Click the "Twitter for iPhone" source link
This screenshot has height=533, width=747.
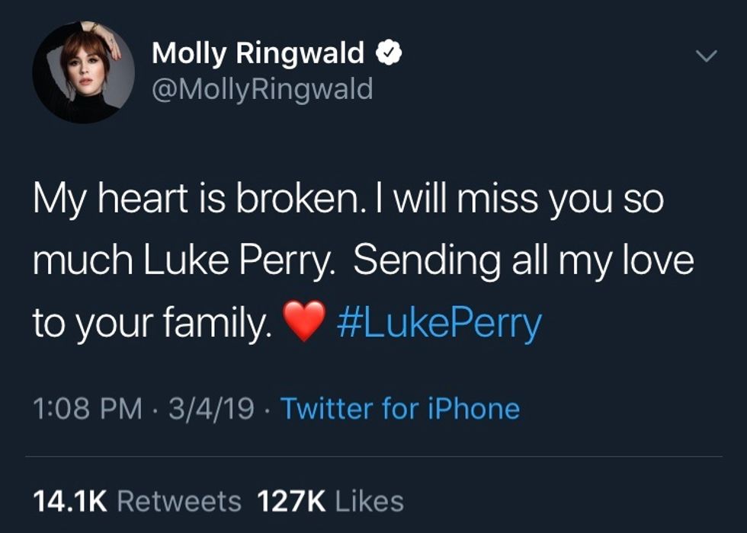400,409
